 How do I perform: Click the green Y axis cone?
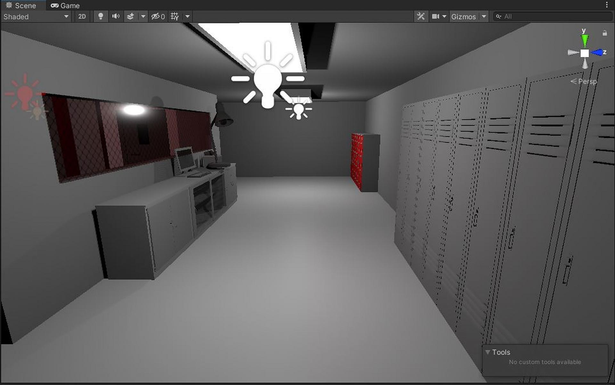coord(585,40)
